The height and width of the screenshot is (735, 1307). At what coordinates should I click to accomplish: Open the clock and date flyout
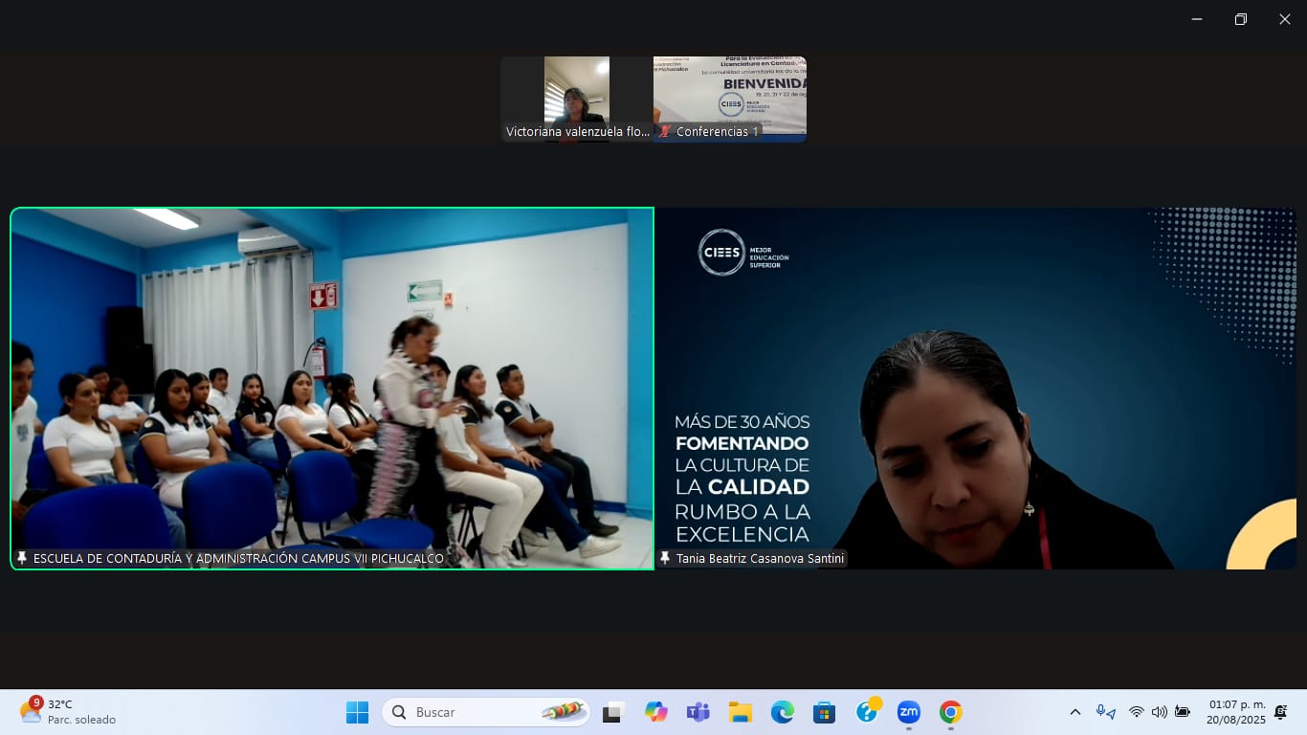[1236, 712]
